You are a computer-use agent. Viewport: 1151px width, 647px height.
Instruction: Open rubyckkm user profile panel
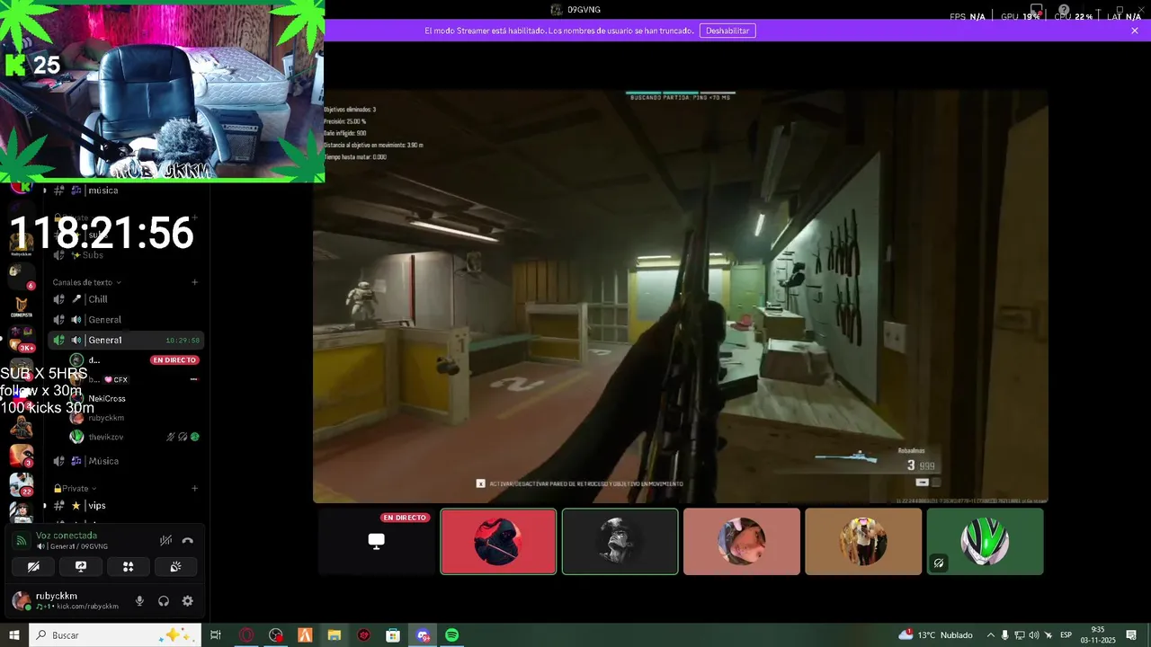click(66, 601)
